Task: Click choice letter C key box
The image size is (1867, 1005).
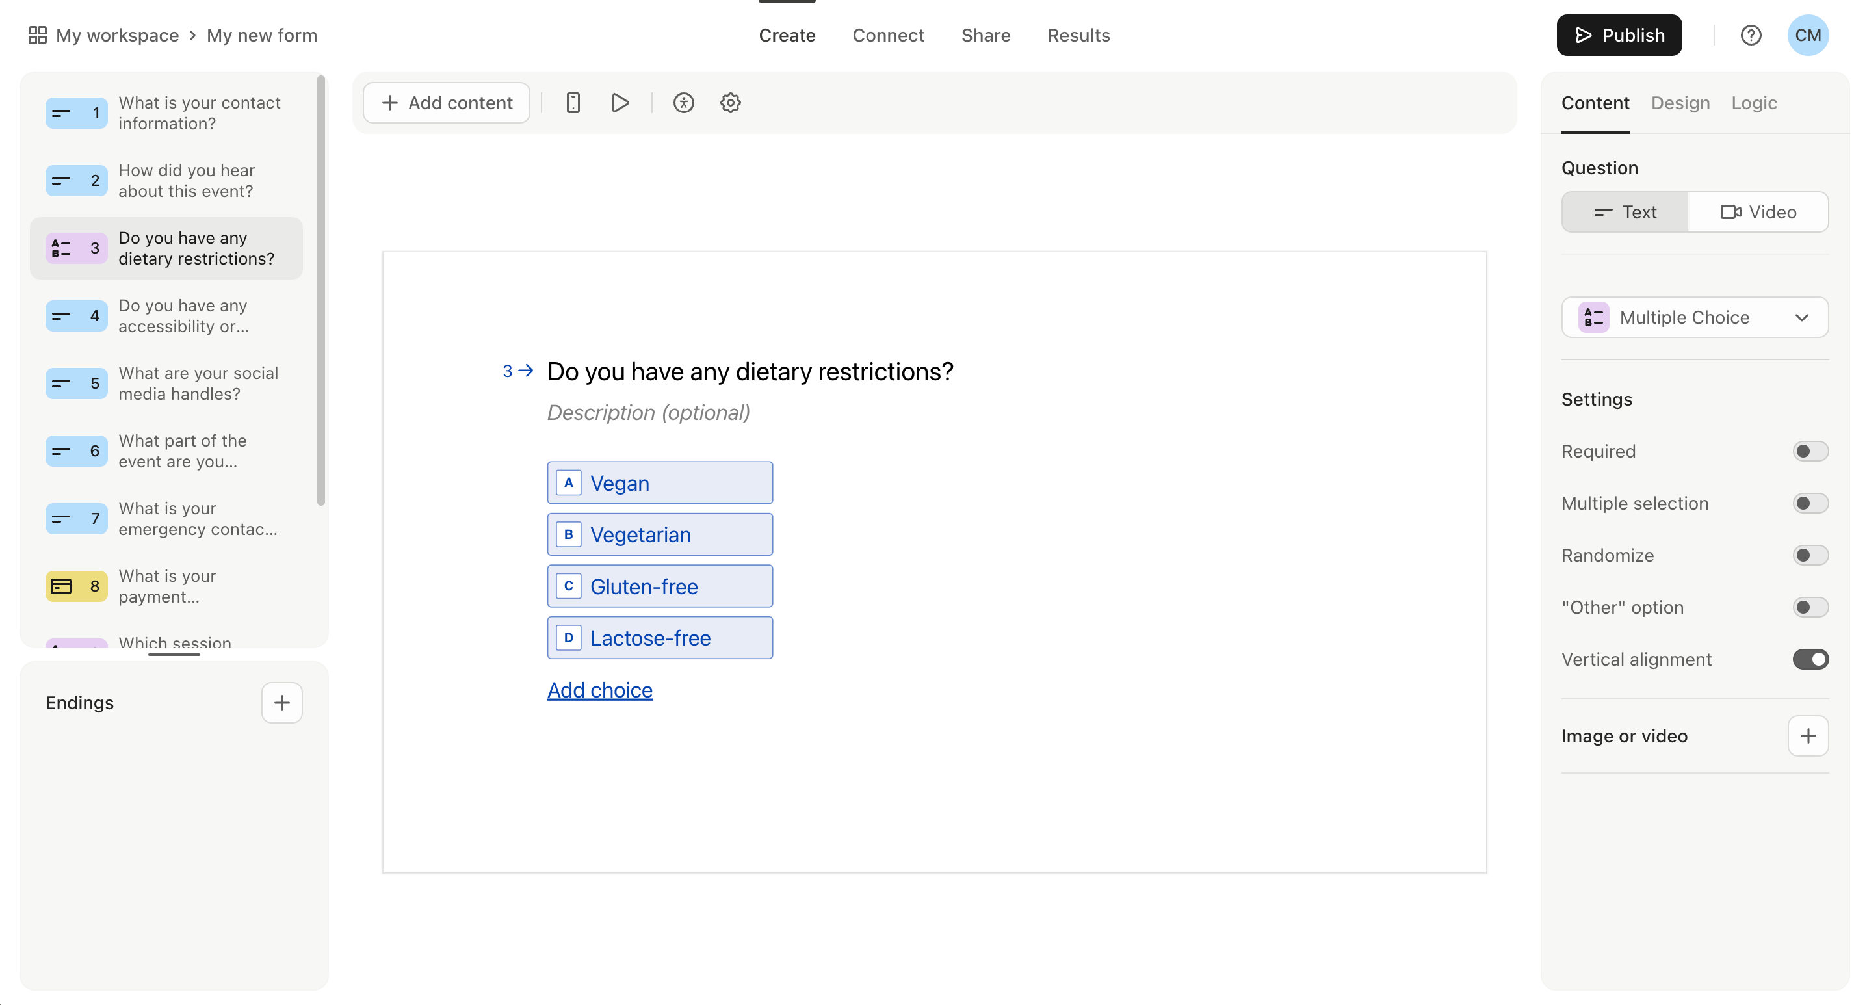Action: pyautogui.click(x=568, y=586)
